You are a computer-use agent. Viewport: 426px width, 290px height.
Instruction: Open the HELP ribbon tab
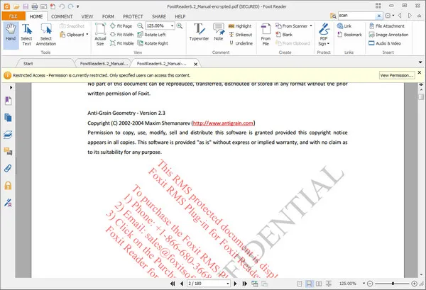180,16
